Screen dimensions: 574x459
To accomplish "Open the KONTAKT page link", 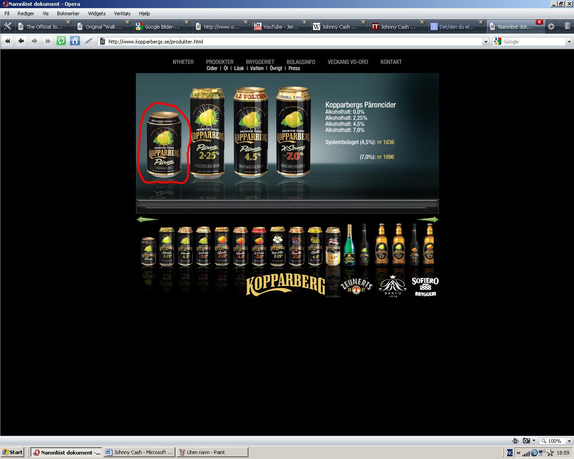I will click(391, 62).
